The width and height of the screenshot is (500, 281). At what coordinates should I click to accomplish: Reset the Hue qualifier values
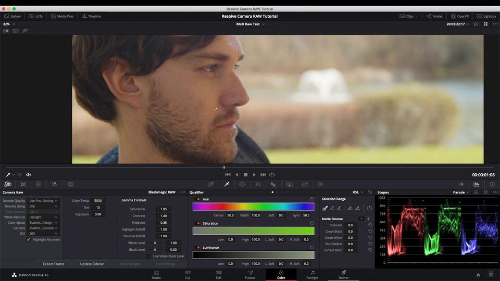pos(312,199)
